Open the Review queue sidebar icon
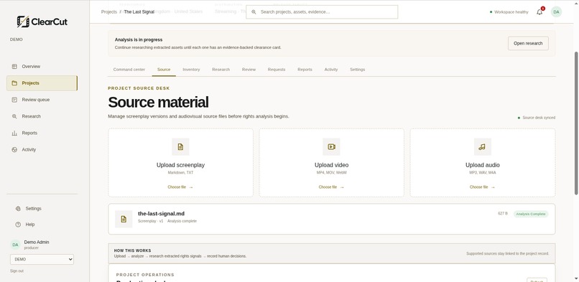 [14, 100]
